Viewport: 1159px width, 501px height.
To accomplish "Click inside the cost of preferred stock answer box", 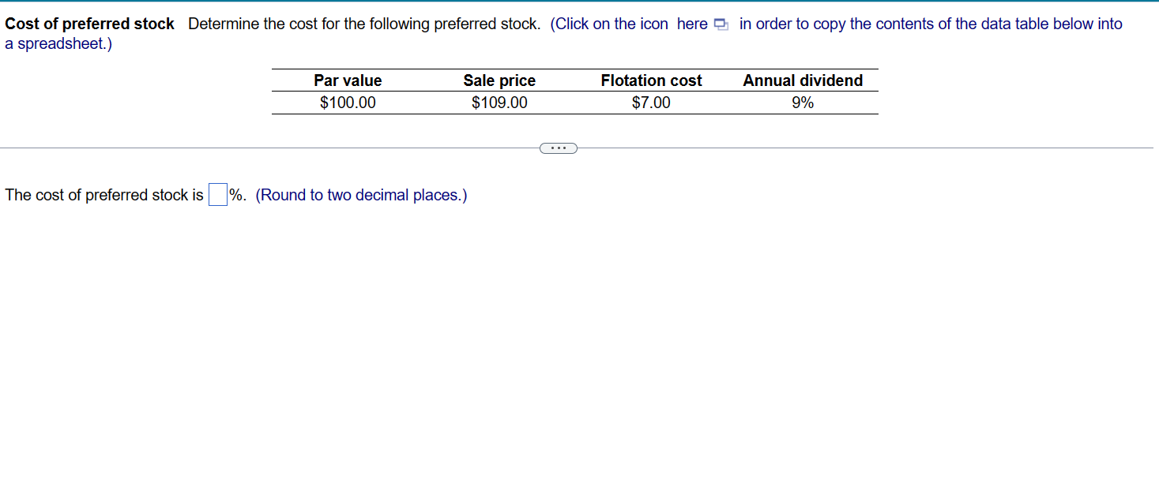I will coord(216,194).
